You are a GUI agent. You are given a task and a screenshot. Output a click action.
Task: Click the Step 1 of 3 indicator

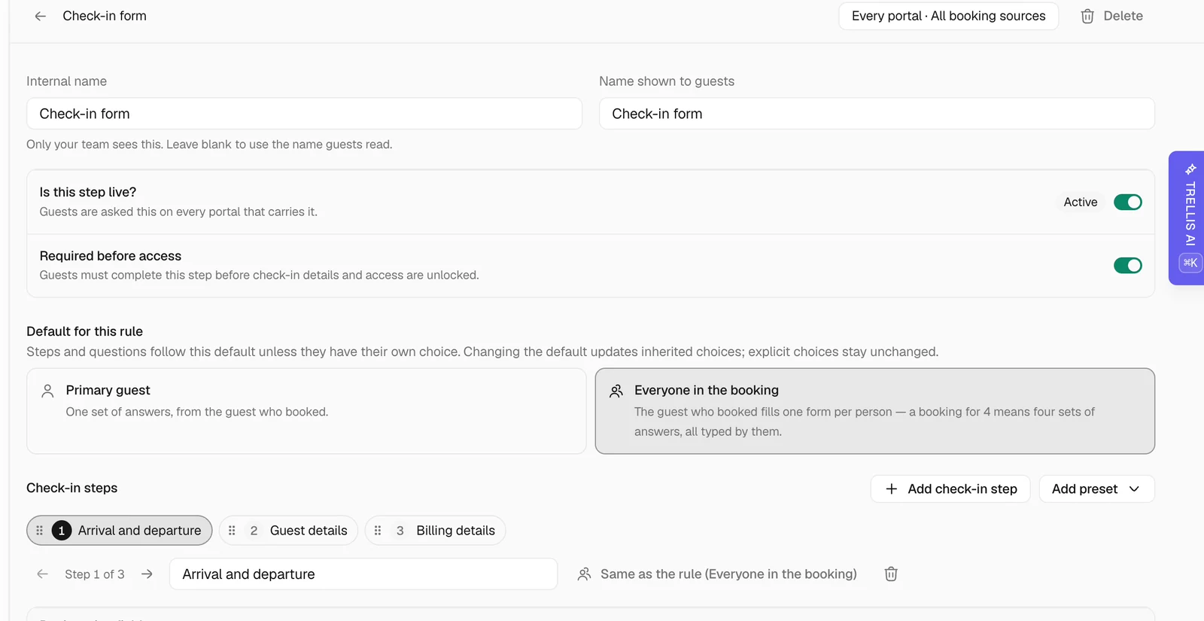95,574
